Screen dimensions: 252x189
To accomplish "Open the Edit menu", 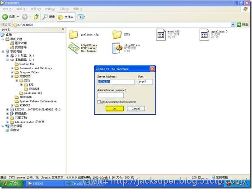I will click(21, 9).
